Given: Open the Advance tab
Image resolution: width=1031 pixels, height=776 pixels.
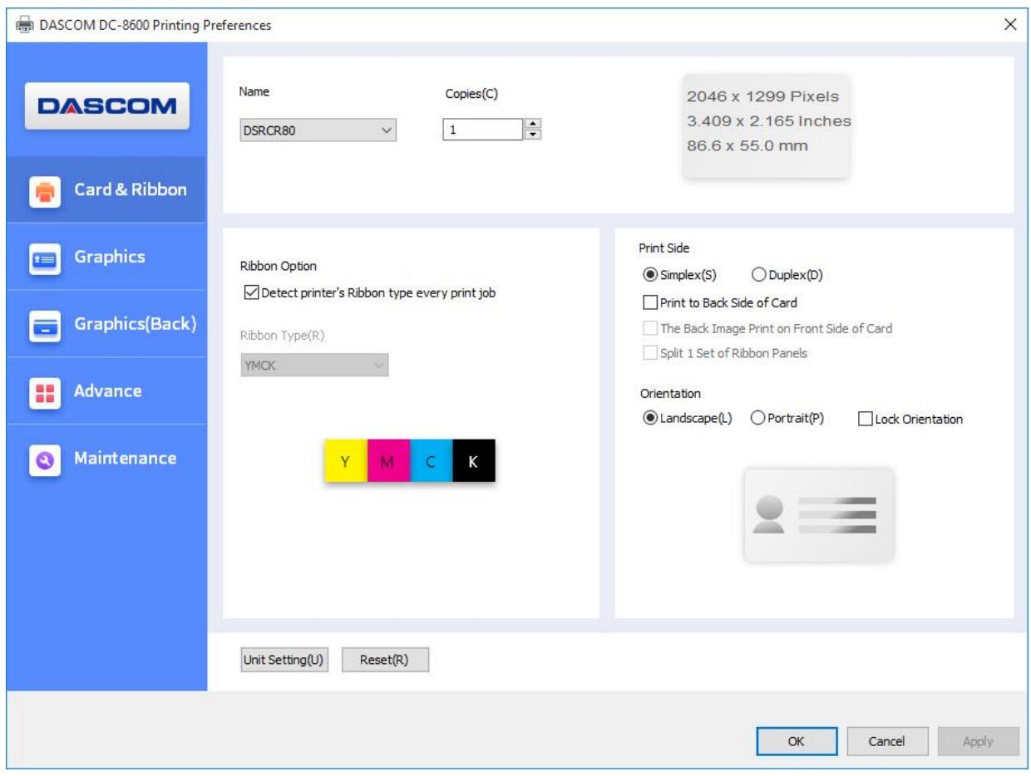Looking at the screenshot, I should pos(106,391).
